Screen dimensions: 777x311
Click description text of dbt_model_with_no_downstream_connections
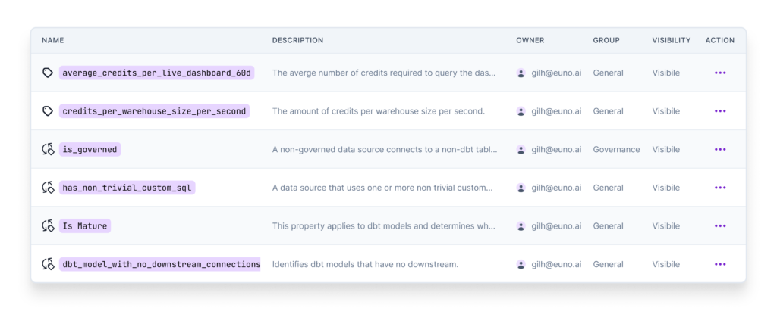click(365, 265)
